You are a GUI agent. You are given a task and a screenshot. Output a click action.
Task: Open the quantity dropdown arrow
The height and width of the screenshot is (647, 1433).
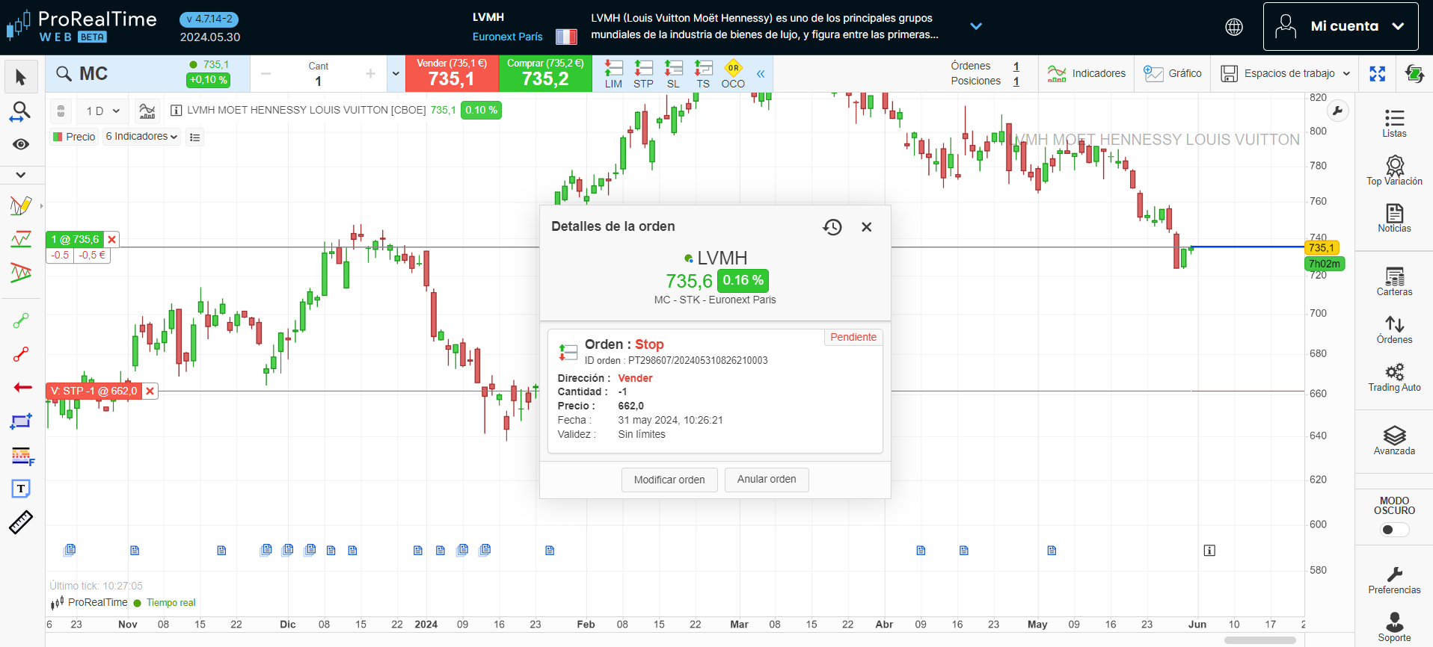point(396,73)
